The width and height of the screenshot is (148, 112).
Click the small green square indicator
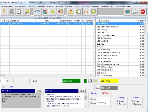(85, 81)
